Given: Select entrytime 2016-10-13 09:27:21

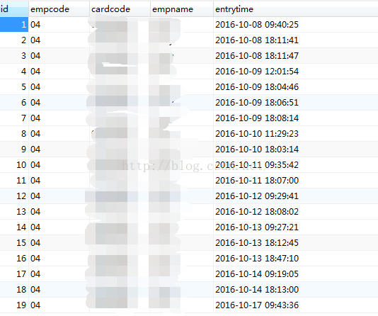Looking at the screenshot, I should [257, 227].
